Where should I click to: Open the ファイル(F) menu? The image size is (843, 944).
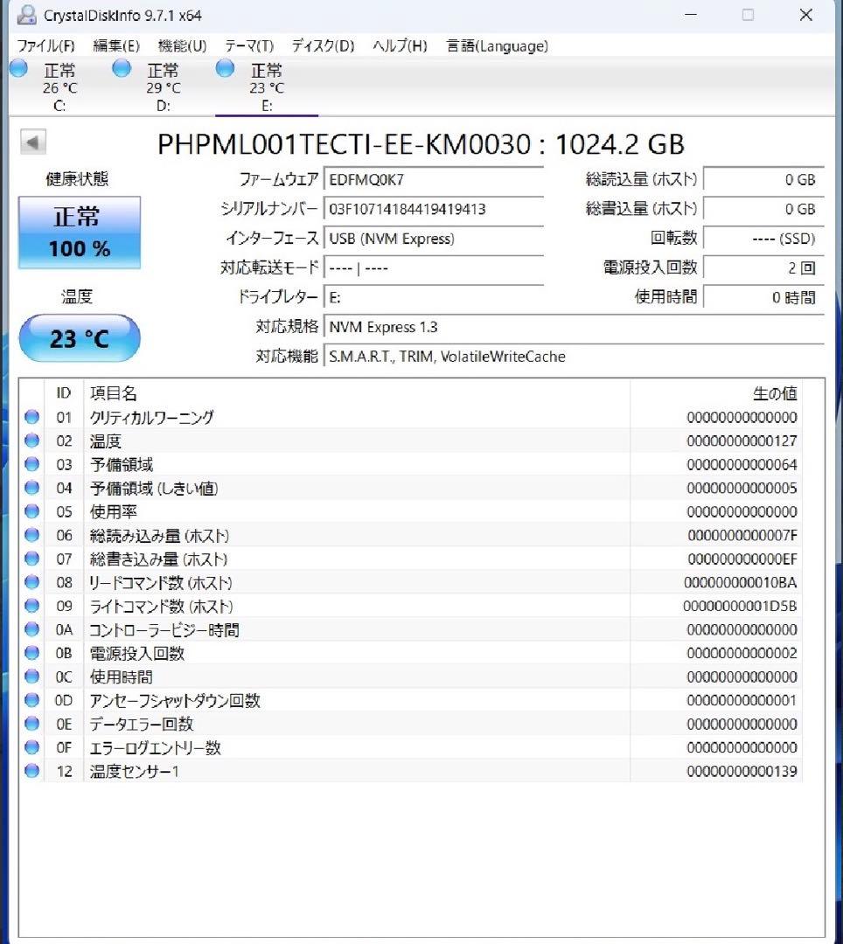(x=47, y=45)
